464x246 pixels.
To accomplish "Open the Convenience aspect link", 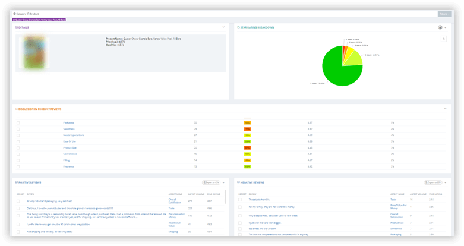I will coord(70,154).
